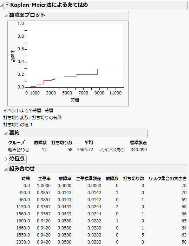This screenshot has height=246, width=189.
Task: Click the time cell 1600.0
Action: pos(23,221)
